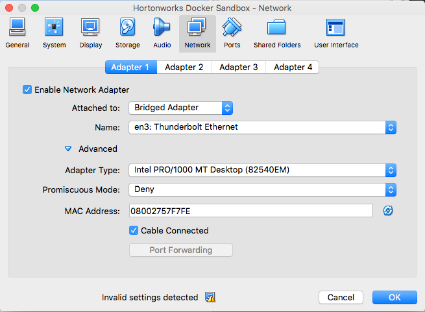Open the Display settings section
Screen dimensions: 425x312
pos(91,33)
